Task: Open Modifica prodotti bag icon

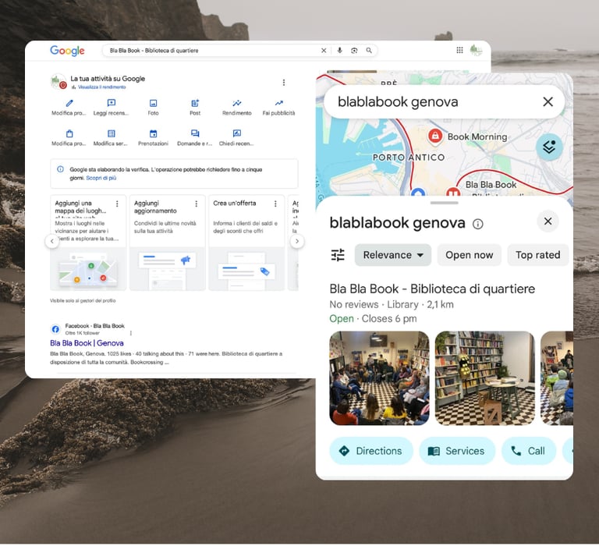Action: [x=69, y=133]
